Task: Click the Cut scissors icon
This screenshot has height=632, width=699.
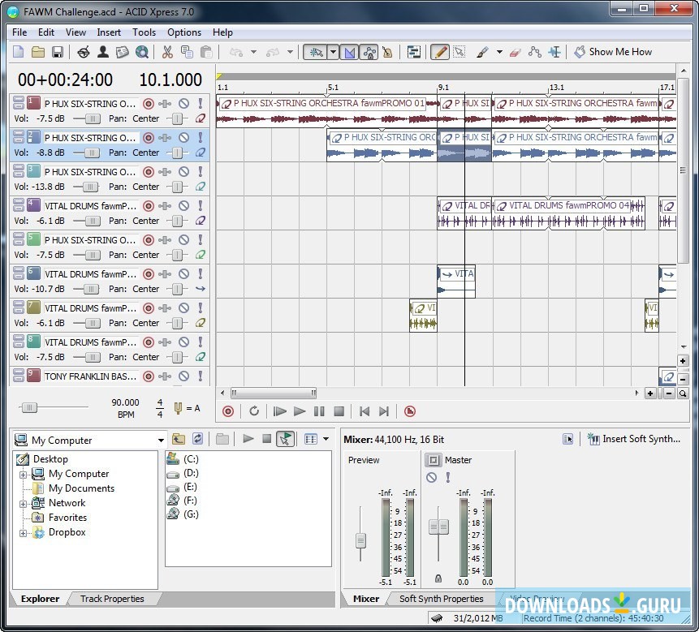Action: (x=167, y=52)
